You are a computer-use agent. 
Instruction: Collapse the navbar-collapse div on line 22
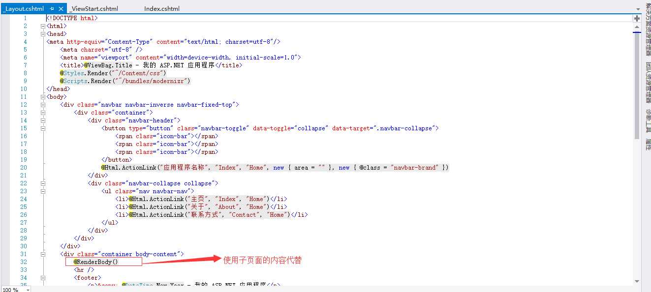(x=43, y=183)
